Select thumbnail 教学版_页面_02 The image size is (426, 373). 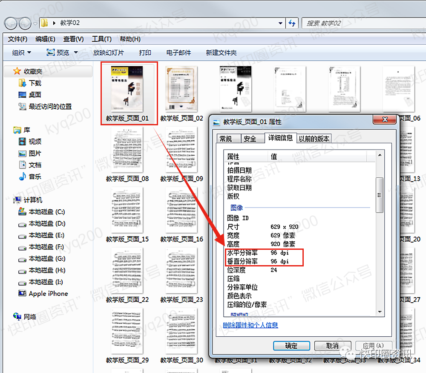tap(181, 89)
